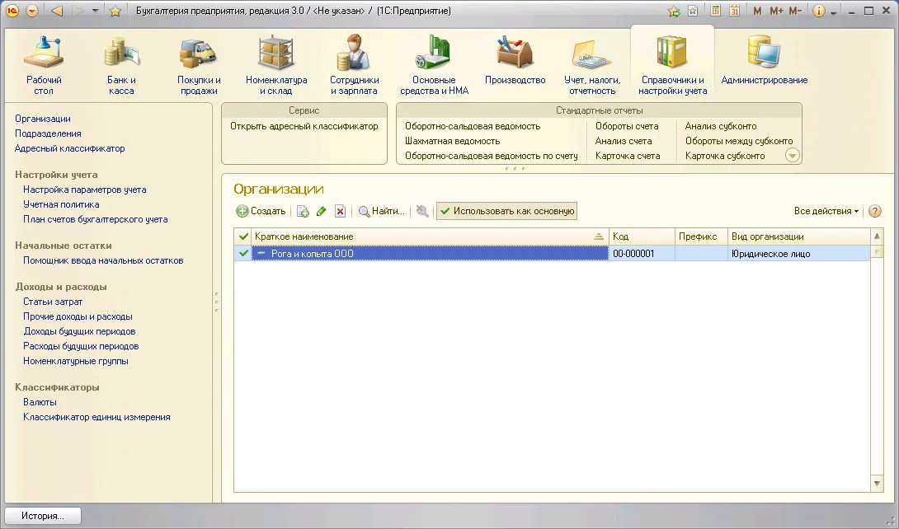Screen dimensions: 899x529
Task: Open the calendar icon in title bar
Action: coord(734,11)
